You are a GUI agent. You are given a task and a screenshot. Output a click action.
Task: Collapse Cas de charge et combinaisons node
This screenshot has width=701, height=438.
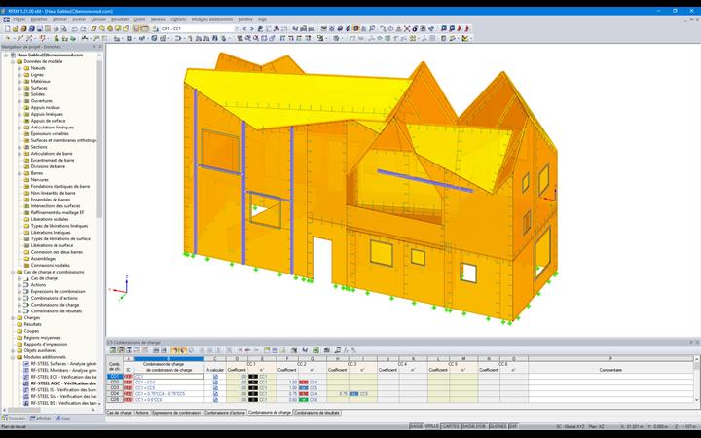point(13,272)
